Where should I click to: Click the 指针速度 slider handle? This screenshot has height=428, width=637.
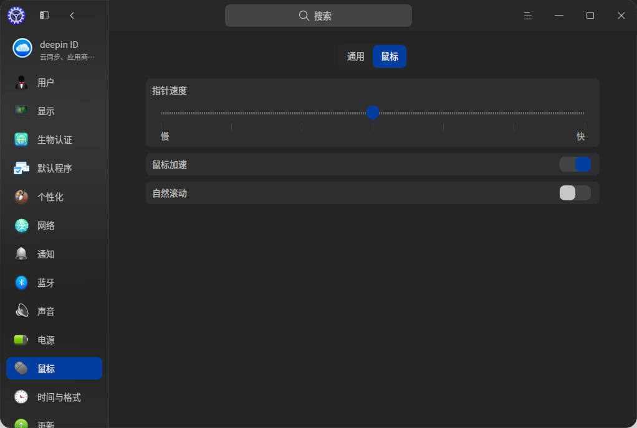(373, 113)
